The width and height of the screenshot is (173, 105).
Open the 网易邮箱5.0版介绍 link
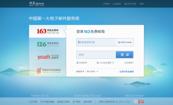click(x=40, y=96)
